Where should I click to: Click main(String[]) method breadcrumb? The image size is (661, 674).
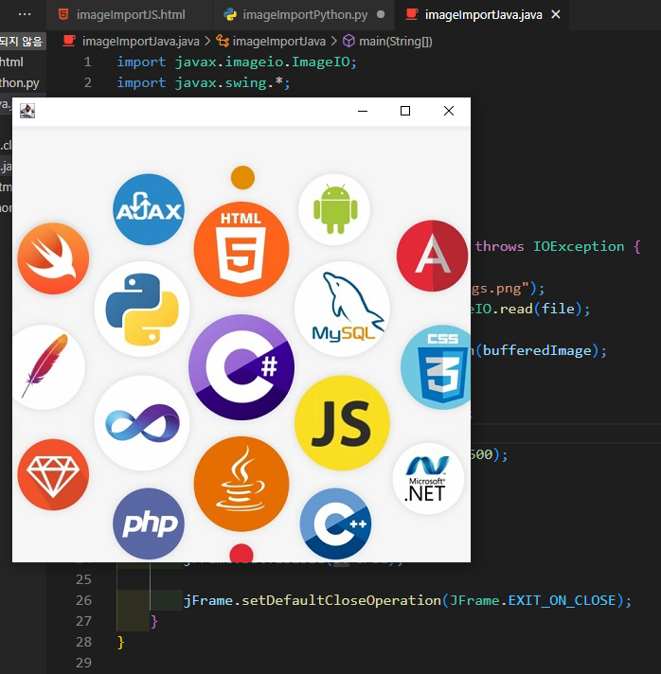click(396, 42)
